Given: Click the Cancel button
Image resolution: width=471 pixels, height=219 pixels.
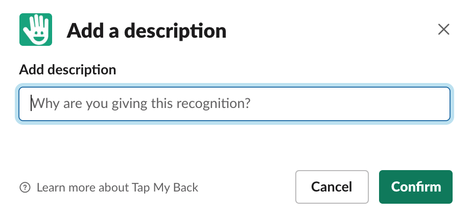Looking at the screenshot, I should [x=332, y=187].
